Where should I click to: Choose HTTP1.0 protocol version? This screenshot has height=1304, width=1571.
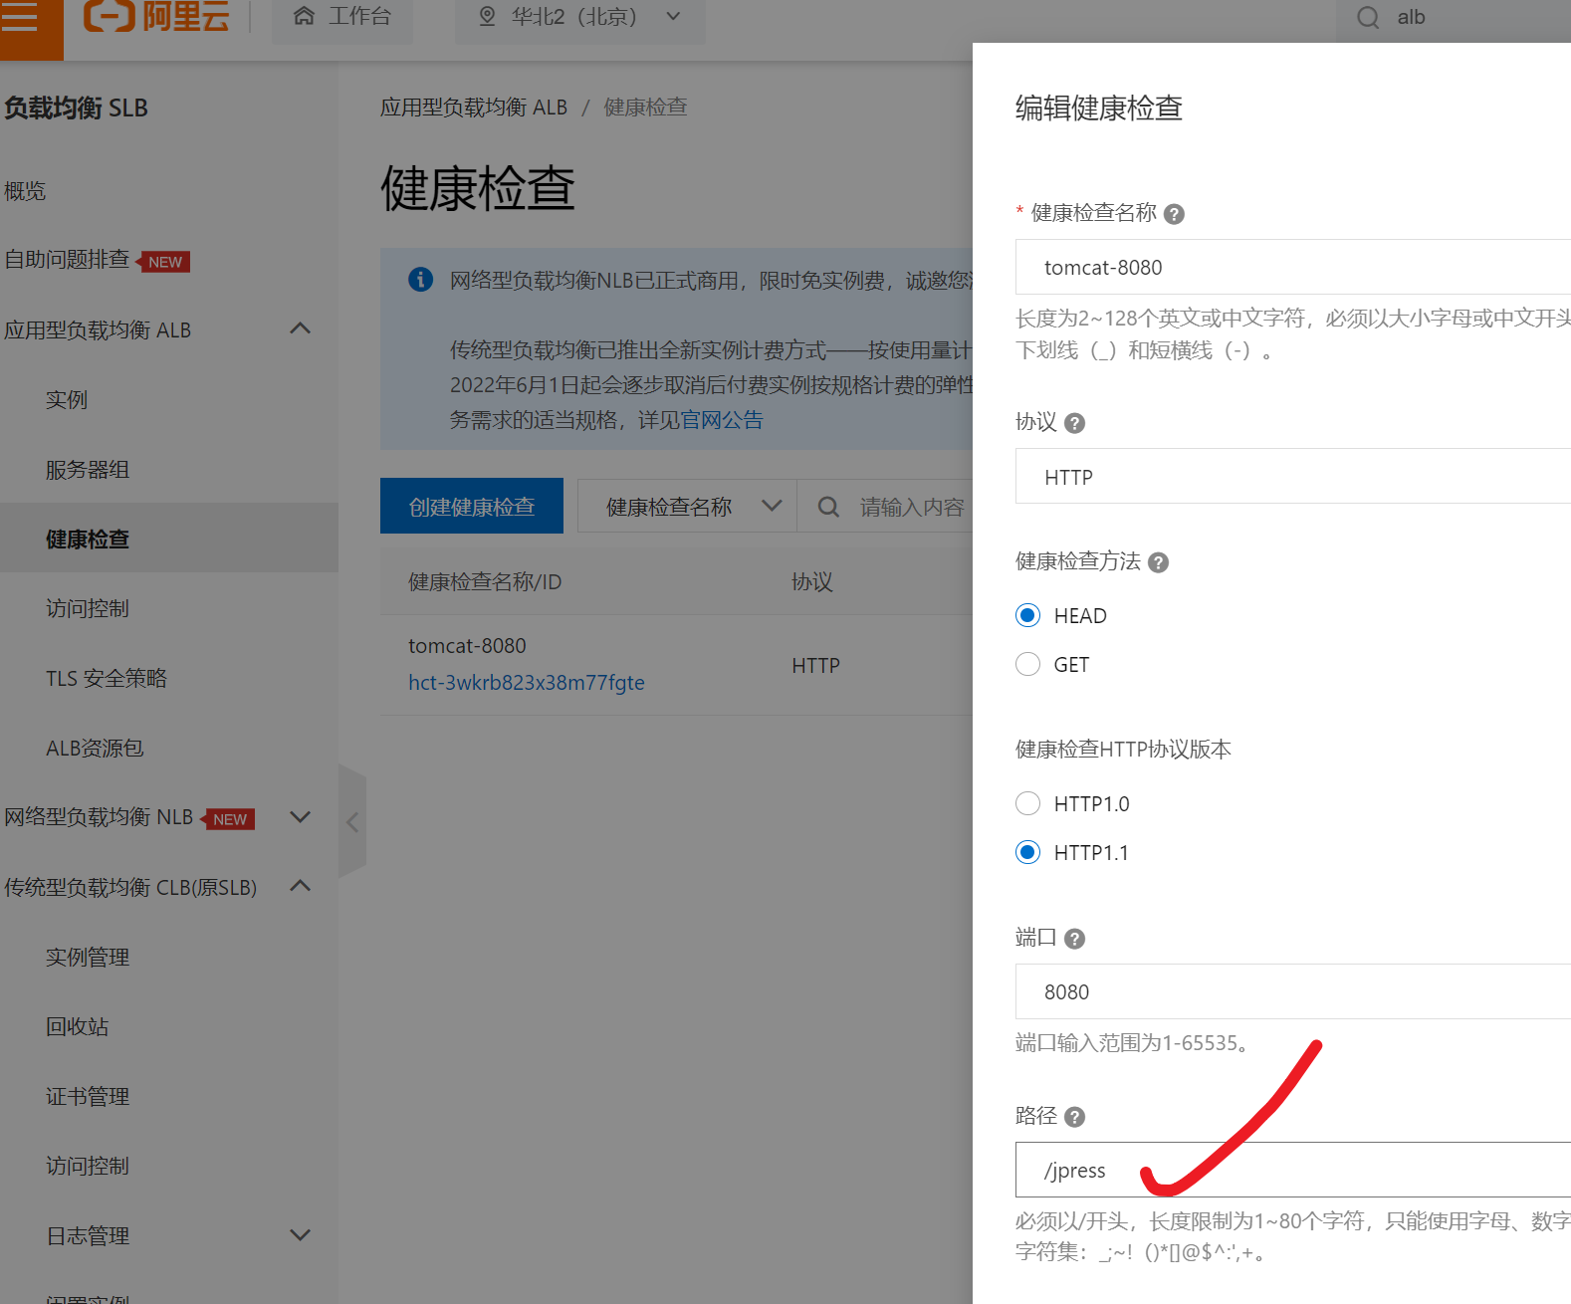coord(1027,803)
